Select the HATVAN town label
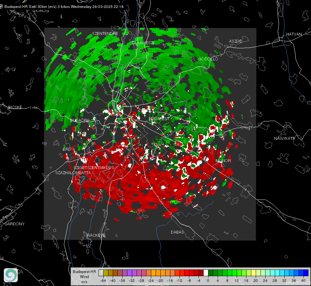 (294, 34)
